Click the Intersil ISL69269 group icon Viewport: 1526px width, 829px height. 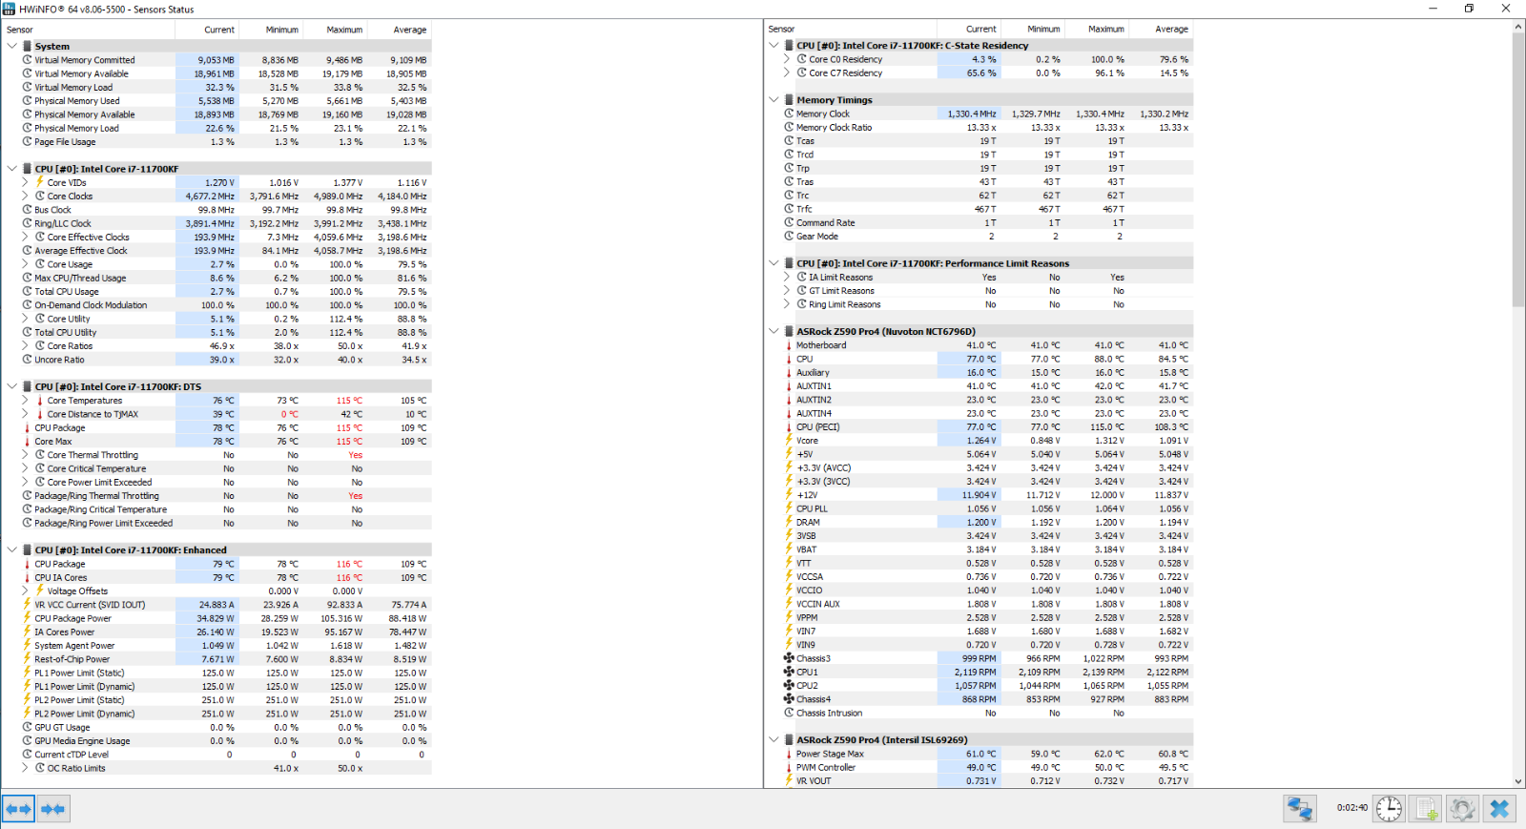coord(790,739)
